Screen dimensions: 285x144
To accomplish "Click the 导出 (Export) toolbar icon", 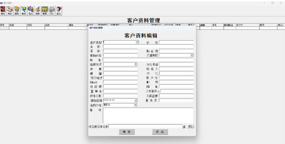I will click(x=31, y=11).
